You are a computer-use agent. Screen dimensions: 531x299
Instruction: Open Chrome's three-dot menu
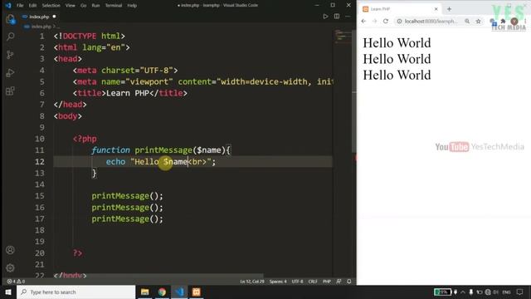click(525, 21)
